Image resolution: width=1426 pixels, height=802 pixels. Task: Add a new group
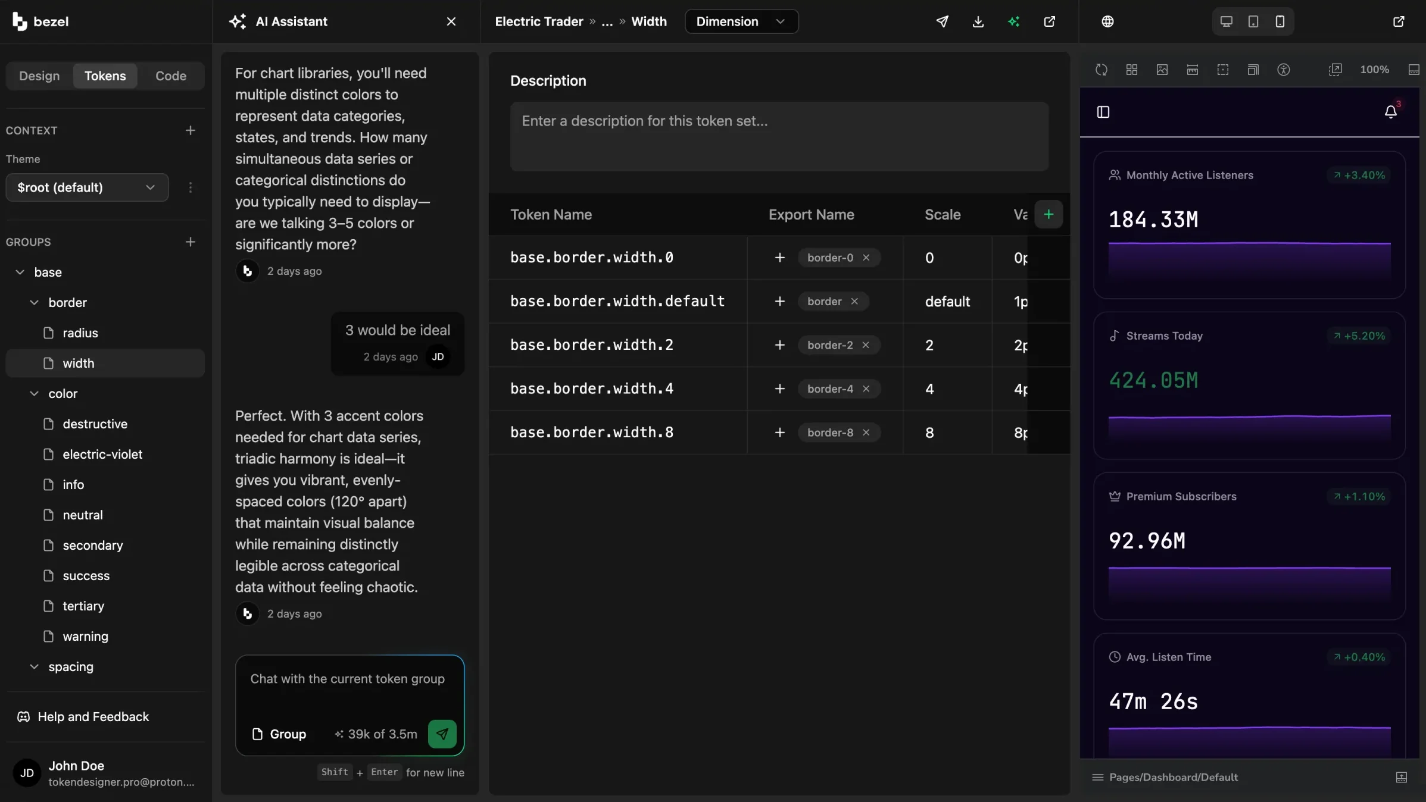[x=191, y=242]
